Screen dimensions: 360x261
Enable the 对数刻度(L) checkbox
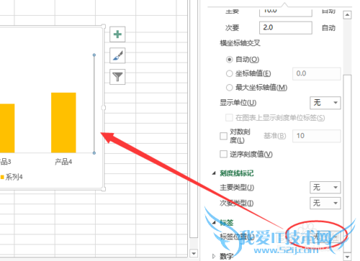pos(223,136)
